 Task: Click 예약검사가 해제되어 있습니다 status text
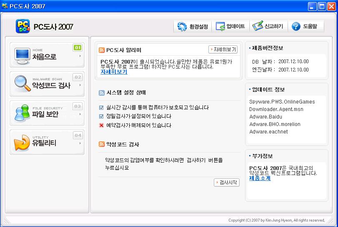point(139,125)
